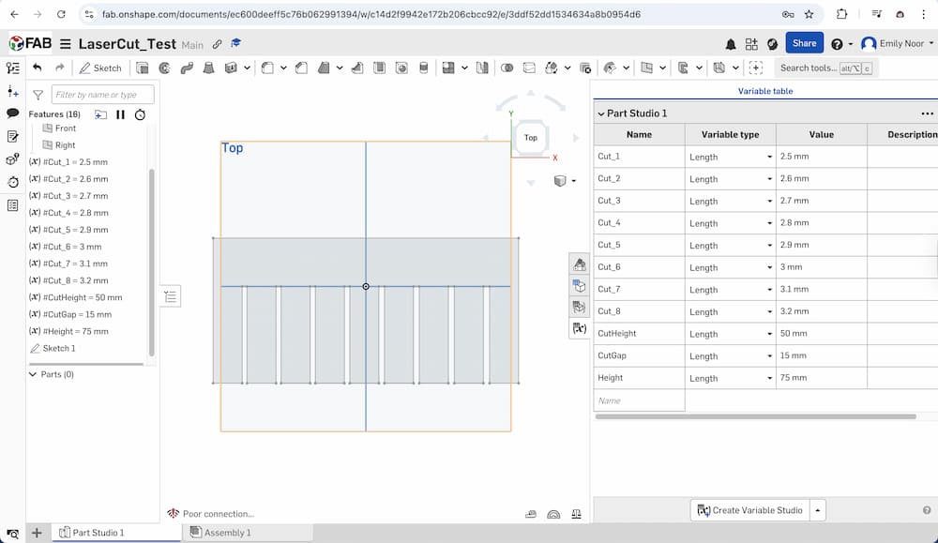This screenshot has height=543, width=938.
Task: Select the Revolve tool
Action: point(164,68)
